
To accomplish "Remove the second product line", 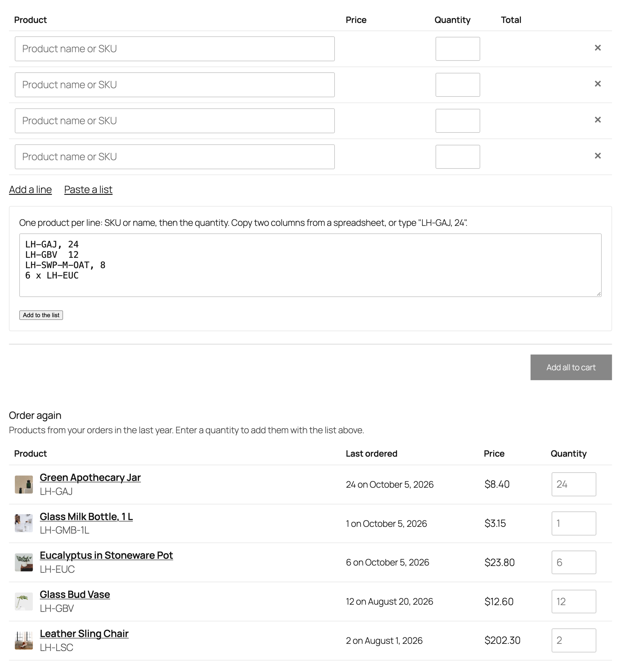I will click(x=597, y=84).
